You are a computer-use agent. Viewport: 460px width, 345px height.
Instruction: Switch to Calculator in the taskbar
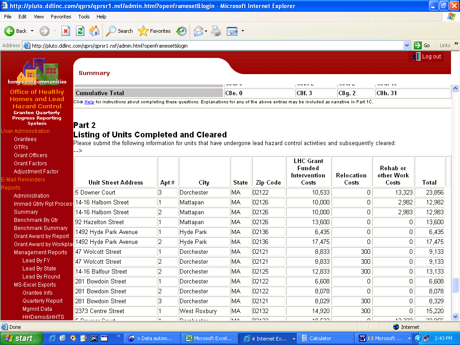[320, 338]
